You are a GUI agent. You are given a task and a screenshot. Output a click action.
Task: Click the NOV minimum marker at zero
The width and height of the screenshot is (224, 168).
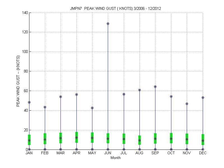pos(187,150)
